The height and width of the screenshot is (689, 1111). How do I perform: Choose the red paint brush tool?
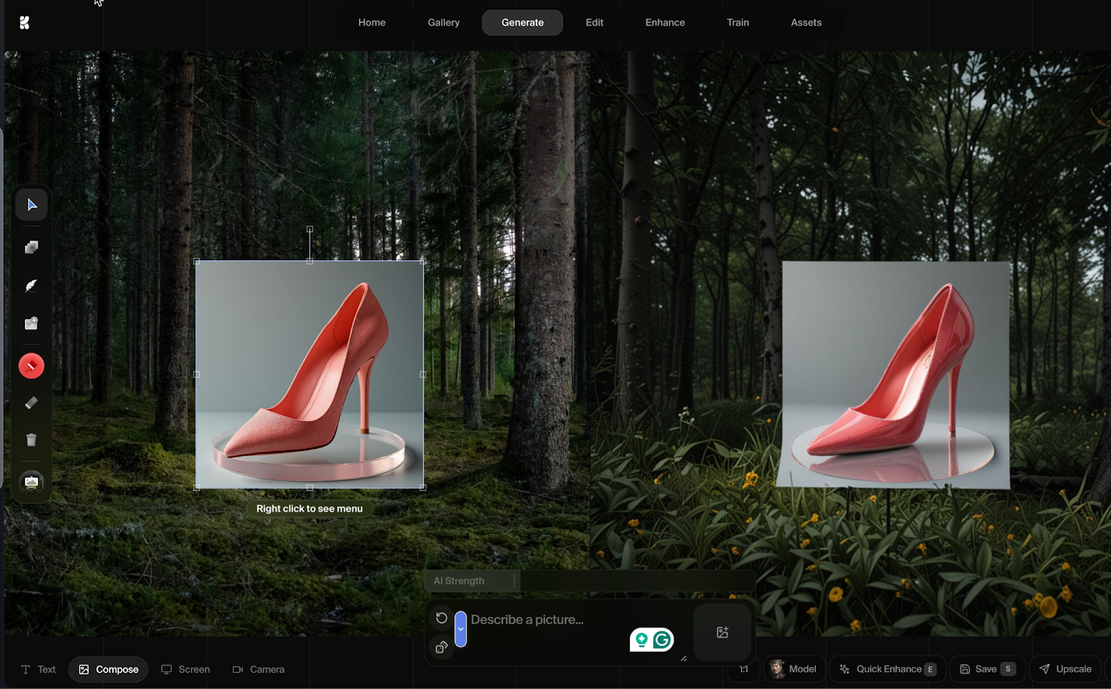[31, 366]
